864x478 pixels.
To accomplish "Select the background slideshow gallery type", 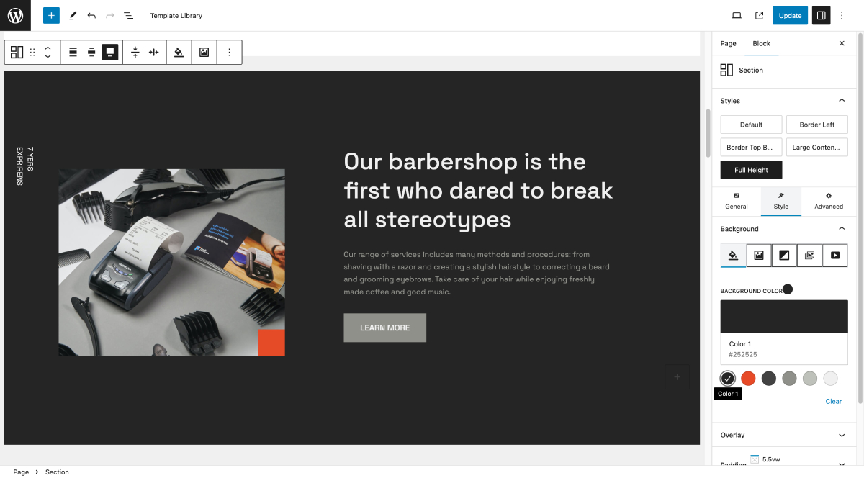I will tap(809, 255).
